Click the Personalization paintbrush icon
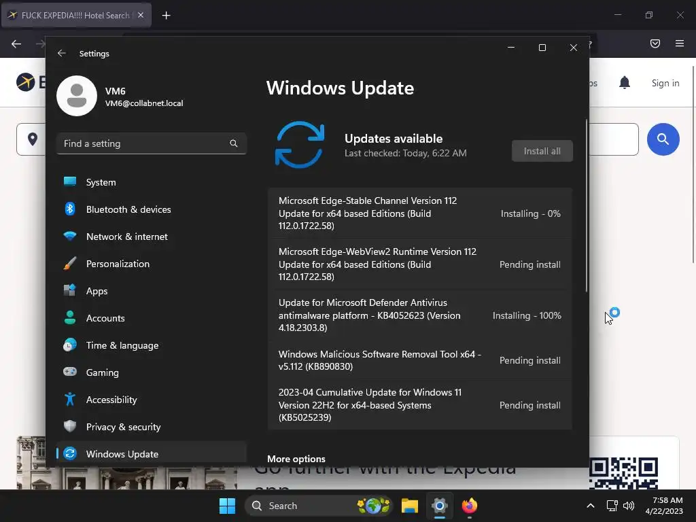 [70, 264]
